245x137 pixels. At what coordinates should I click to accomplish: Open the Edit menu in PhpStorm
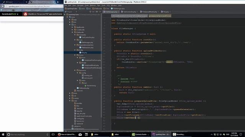[x=70, y=5]
